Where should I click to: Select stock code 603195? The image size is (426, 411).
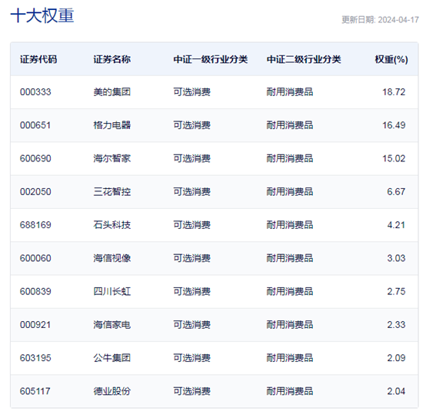[35, 358]
